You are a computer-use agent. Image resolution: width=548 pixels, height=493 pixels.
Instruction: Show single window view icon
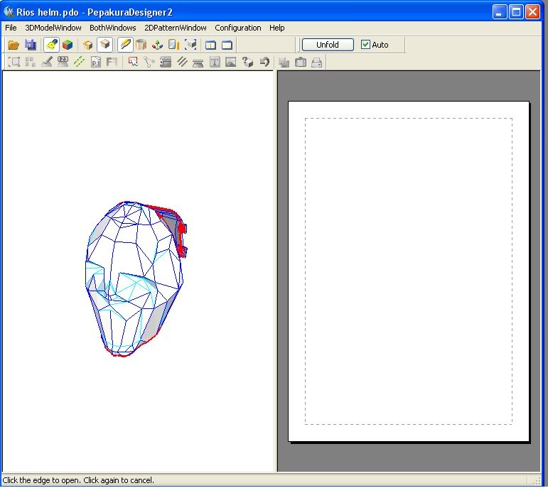tap(227, 45)
